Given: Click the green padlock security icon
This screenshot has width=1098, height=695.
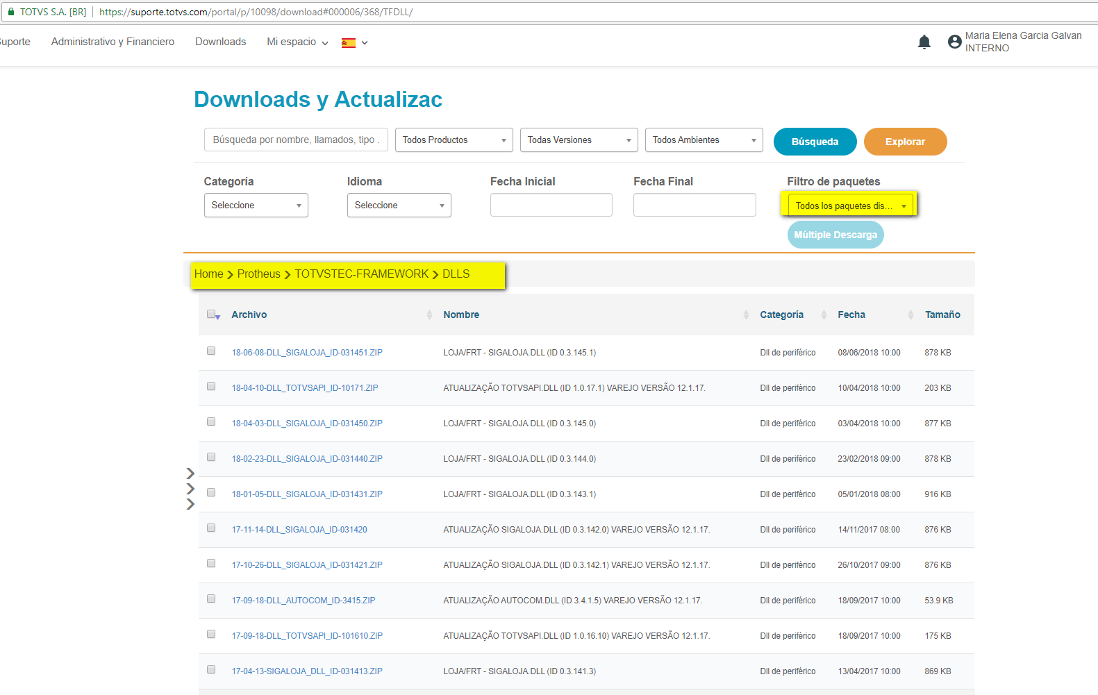Looking at the screenshot, I should coord(11,12).
